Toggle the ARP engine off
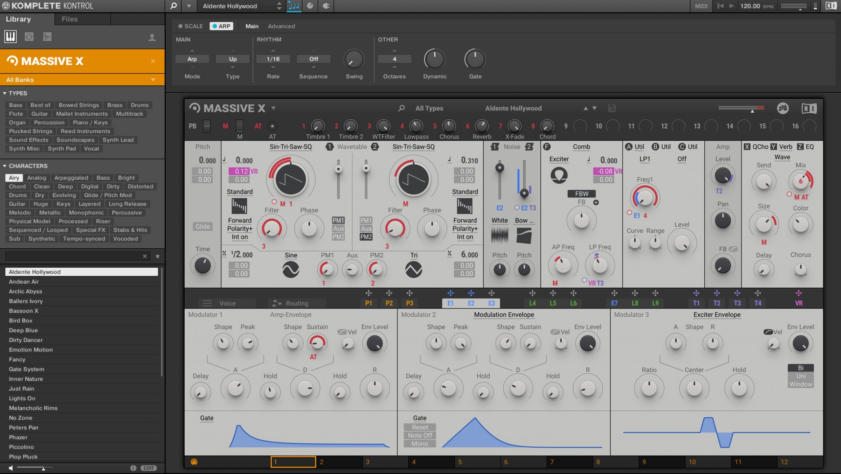 click(221, 26)
